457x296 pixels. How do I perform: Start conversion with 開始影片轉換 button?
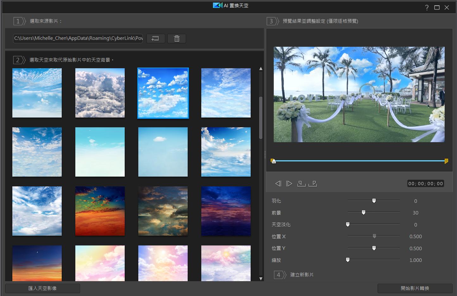click(415, 288)
